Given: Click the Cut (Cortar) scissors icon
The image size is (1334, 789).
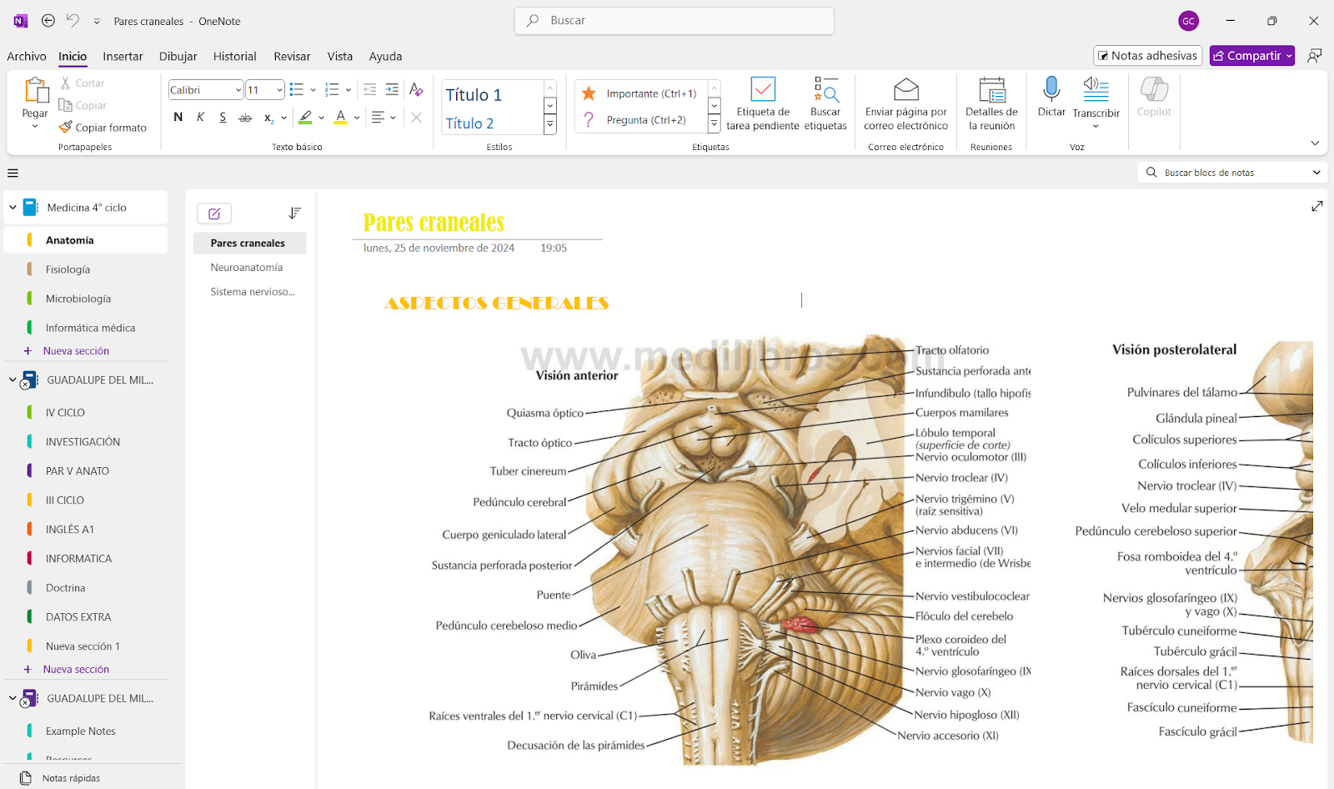Looking at the screenshot, I should [66, 83].
